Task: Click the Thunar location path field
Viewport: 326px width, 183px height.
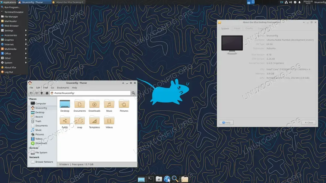Action: [x=90, y=93]
